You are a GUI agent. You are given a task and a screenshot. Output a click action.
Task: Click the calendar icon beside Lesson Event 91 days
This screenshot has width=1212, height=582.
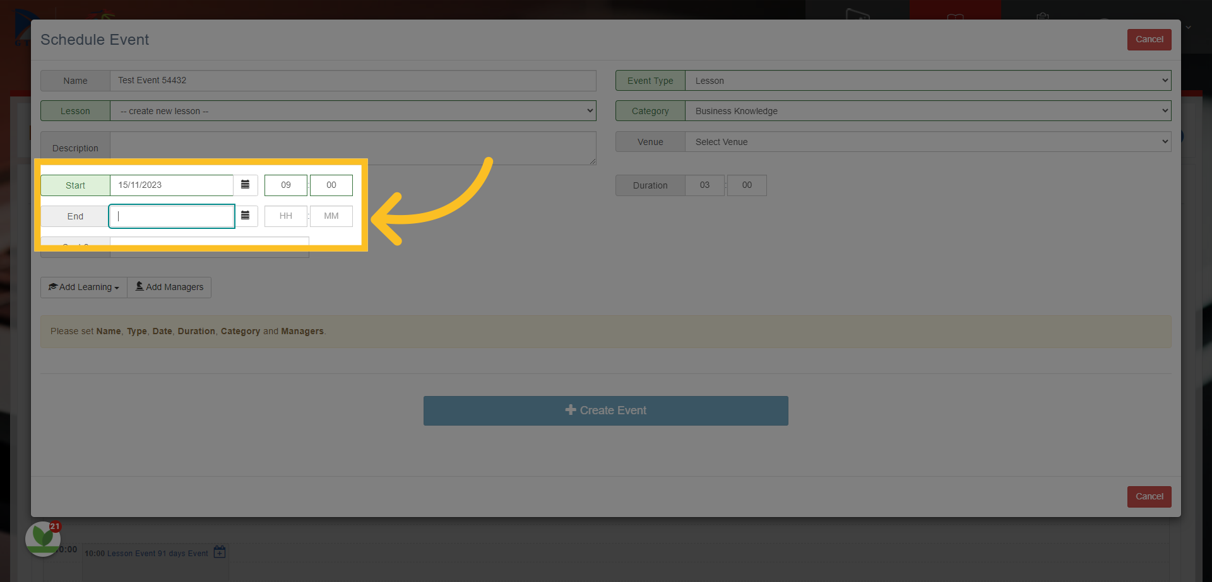220,552
